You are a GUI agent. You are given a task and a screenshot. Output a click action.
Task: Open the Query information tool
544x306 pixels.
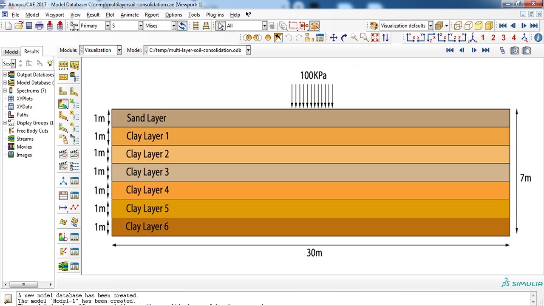pyautogui.click(x=538, y=38)
